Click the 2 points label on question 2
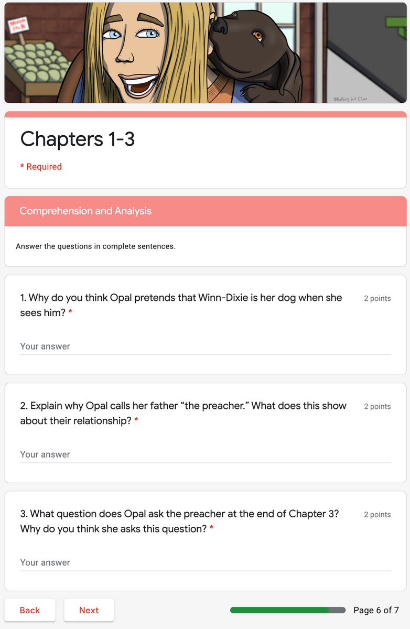The image size is (410, 629). 377,406
